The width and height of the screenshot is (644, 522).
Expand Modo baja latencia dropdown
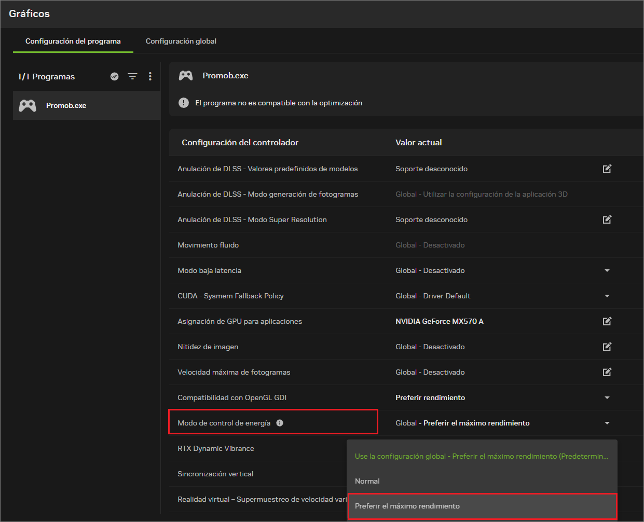tap(607, 270)
